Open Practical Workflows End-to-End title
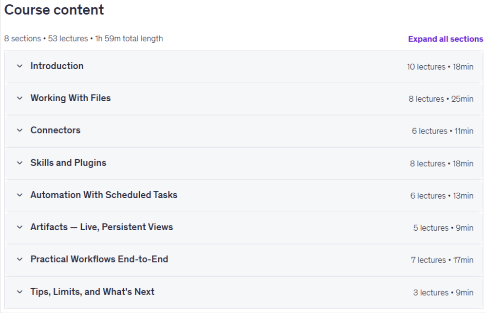 pos(99,259)
